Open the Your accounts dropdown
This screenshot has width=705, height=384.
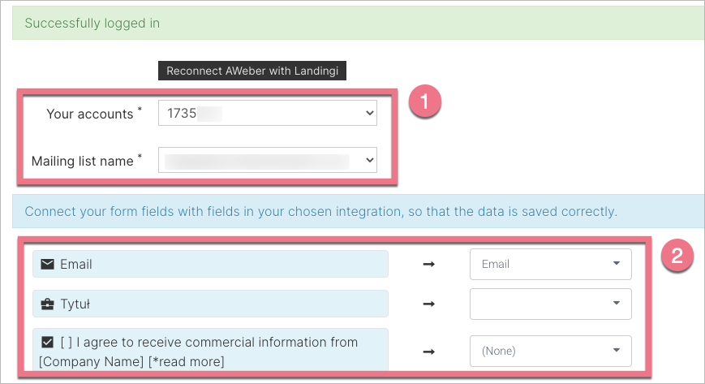coord(268,114)
